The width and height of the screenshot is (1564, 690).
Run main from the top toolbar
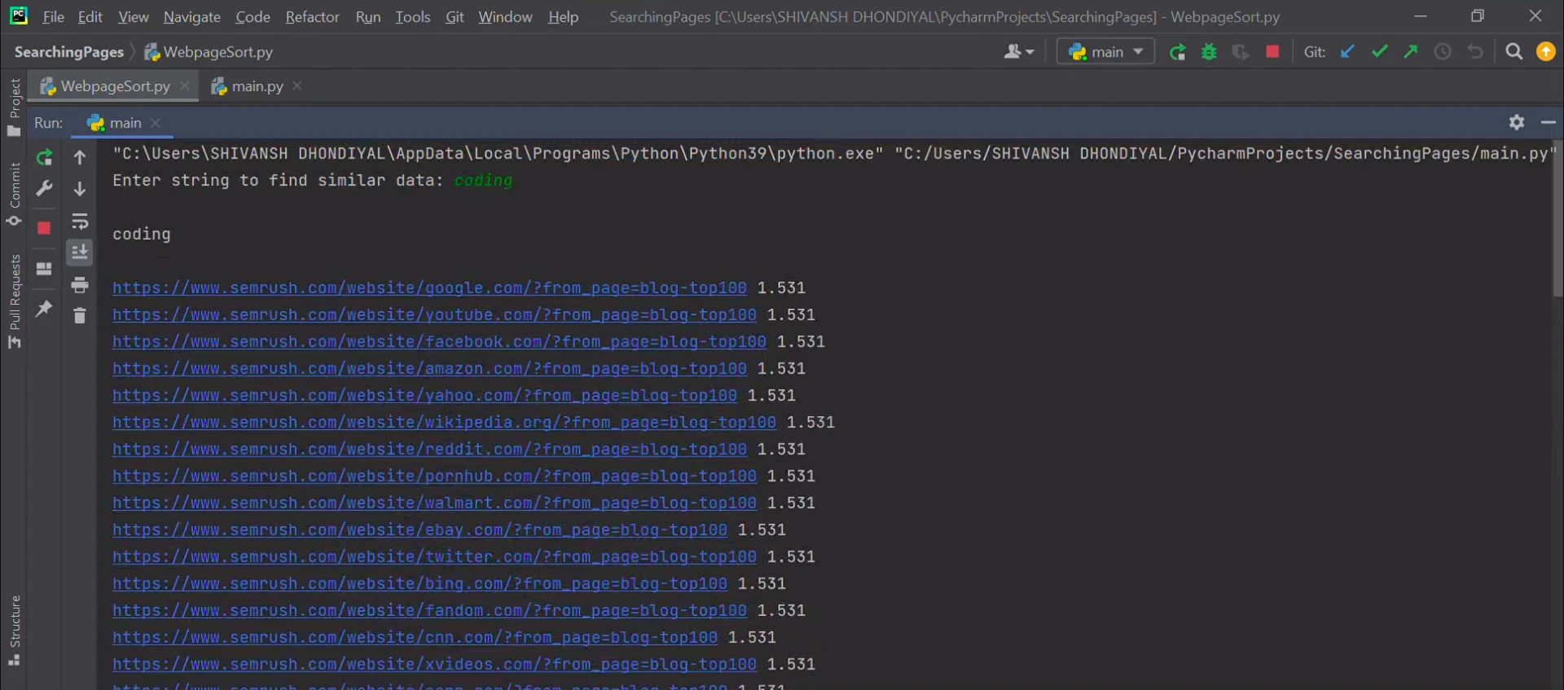[1177, 52]
